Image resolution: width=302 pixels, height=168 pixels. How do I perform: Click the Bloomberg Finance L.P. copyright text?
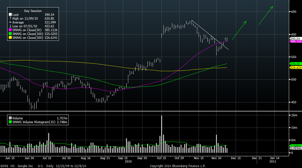[x=178, y=166]
